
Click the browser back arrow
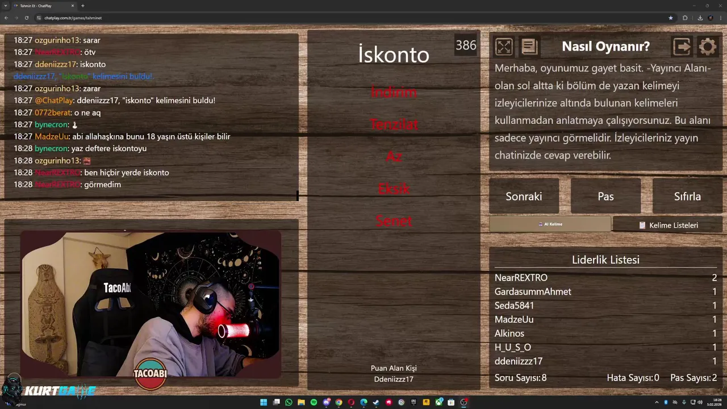click(6, 18)
